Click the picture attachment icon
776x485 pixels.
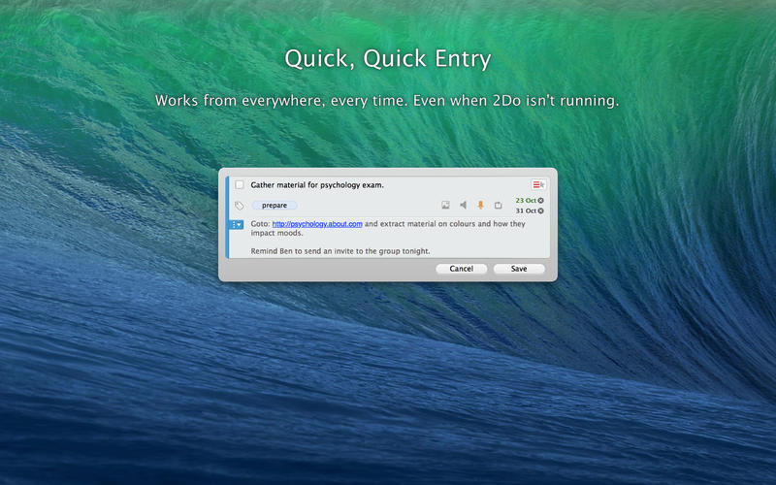(445, 206)
